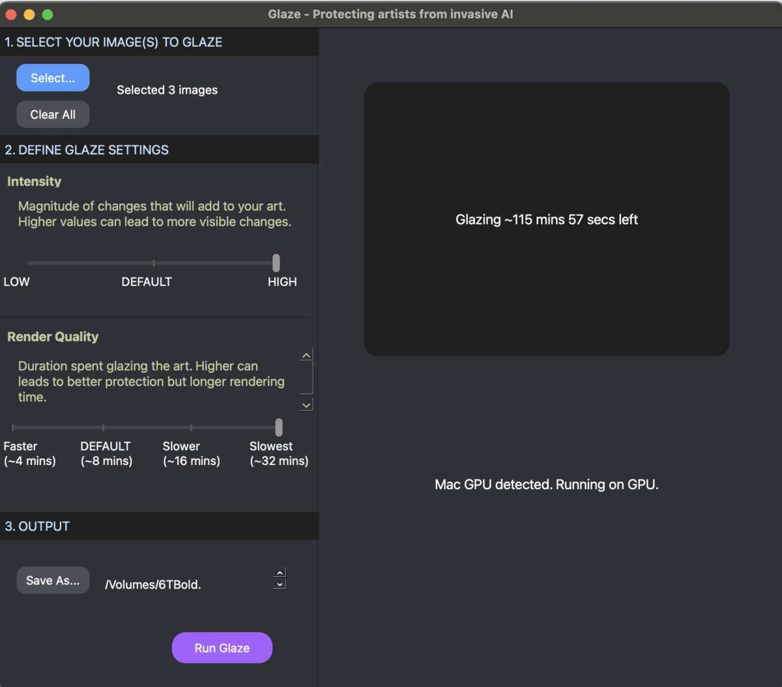Click the '1. SELECT YOUR IMAGE(S) TO GLAZE' header

point(113,42)
